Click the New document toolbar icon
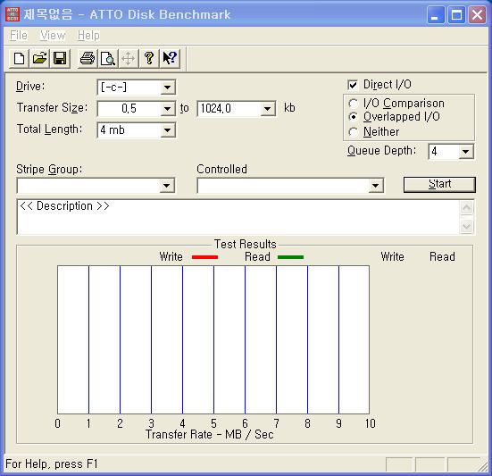Viewport: 492px width, 476px height. 19,58
